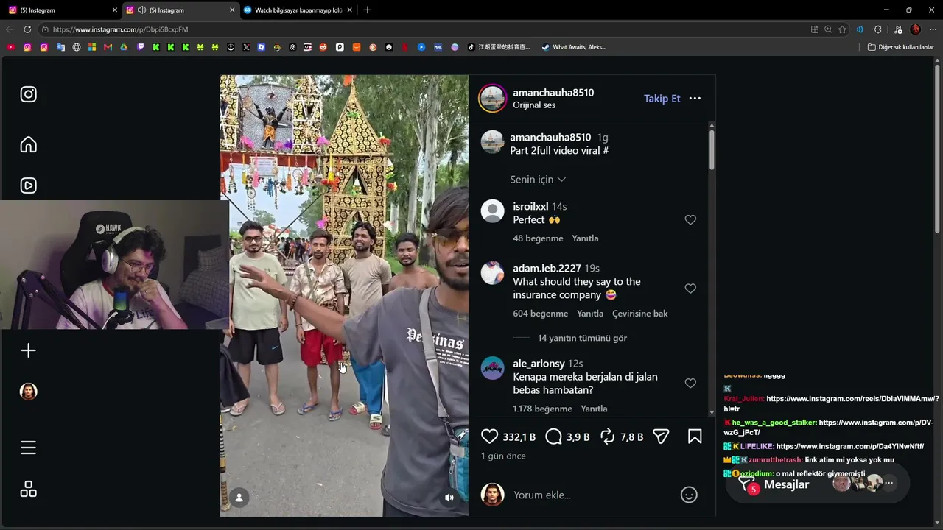
Task: Open the Meta apps grid icon
Action: pos(28,490)
